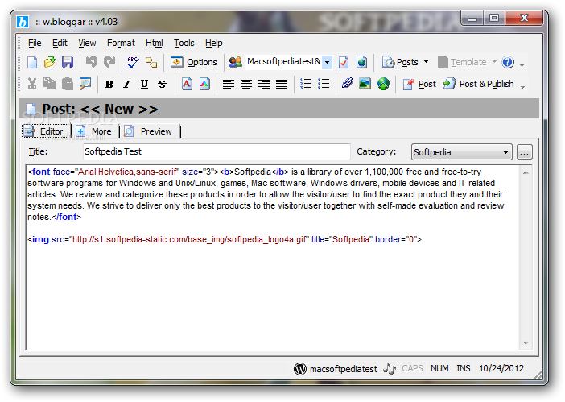Toggle strikethrough formatting
Viewport: 565px width, 402px height.
[x=162, y=85]
